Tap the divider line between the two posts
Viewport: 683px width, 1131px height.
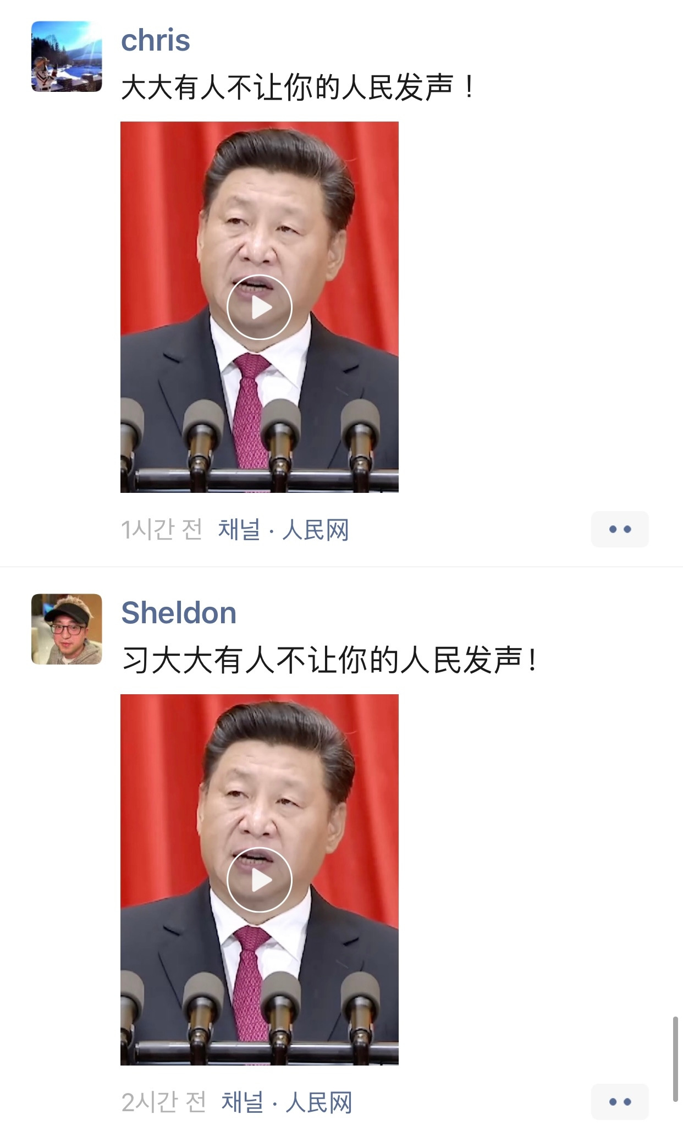coord(341,567)
